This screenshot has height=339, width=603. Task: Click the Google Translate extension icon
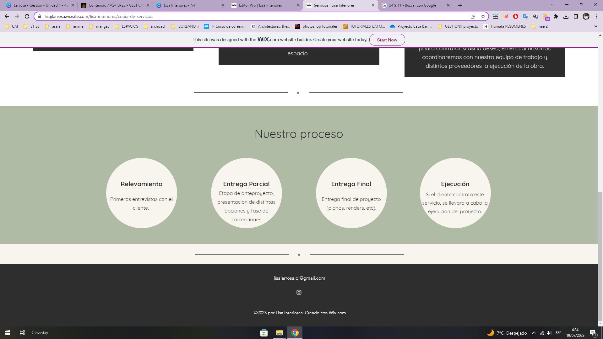[525, 16]
